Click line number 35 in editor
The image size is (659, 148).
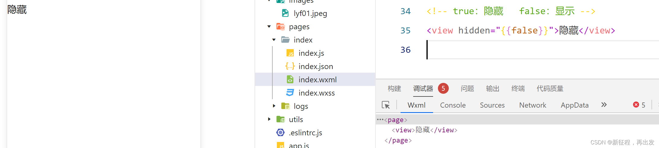(405, 30)
